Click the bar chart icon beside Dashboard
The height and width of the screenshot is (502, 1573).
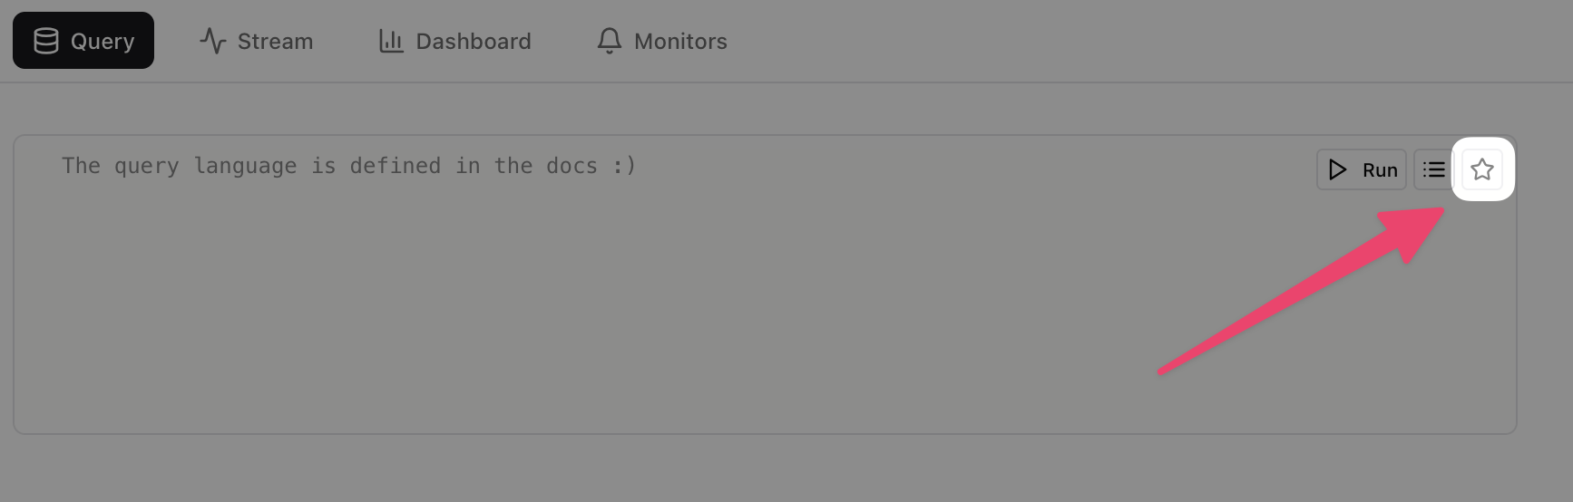tap(391, 41)
